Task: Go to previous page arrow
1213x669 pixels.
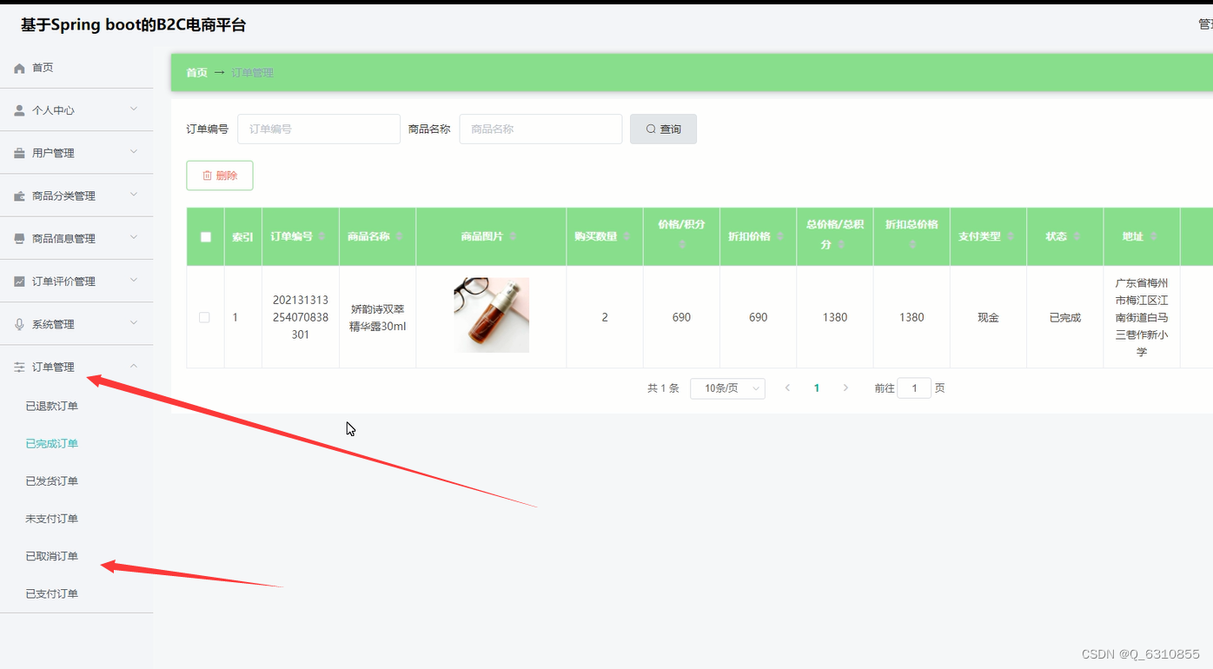Action: pos(787,388)
